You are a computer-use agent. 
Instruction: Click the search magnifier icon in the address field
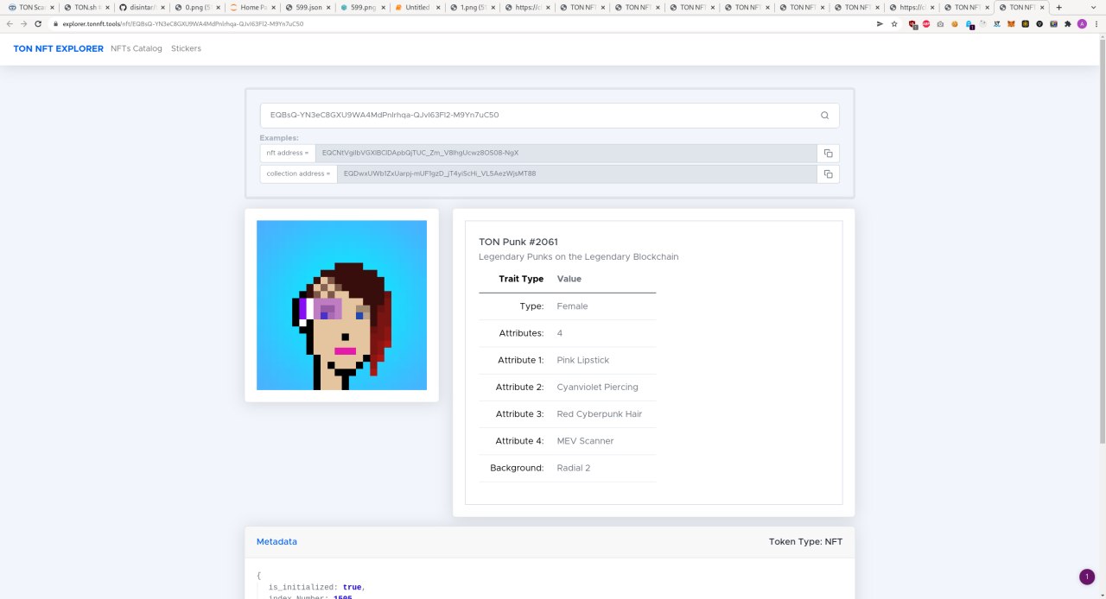tap(824, 115)
